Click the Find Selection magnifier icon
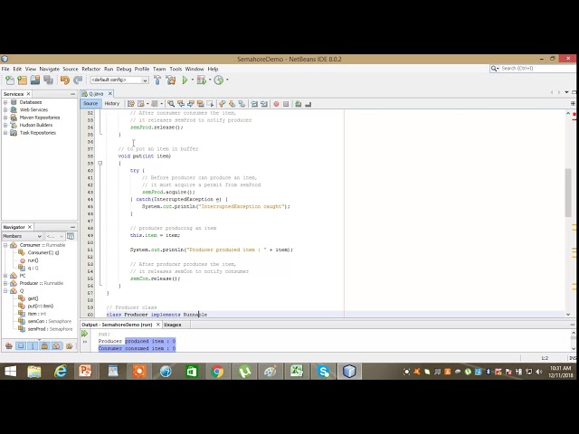 click(x=171, y=104)
